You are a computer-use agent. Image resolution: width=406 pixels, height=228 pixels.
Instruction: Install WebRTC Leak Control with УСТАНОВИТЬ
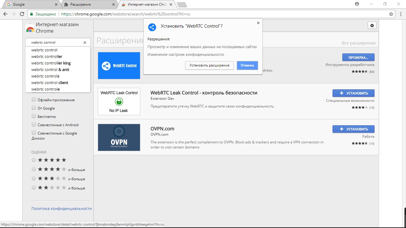point(353,93)
